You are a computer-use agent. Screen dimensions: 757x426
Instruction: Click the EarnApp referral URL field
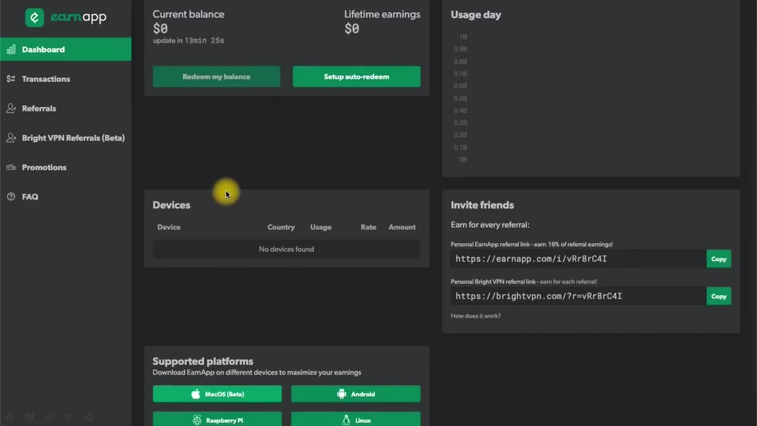pos(578,259)
